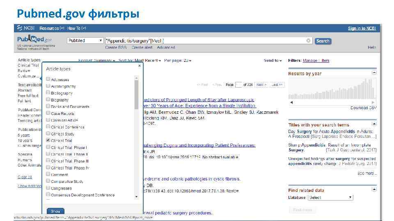
Task: Clear the search box with the X icon
Action: click(308, 41)
